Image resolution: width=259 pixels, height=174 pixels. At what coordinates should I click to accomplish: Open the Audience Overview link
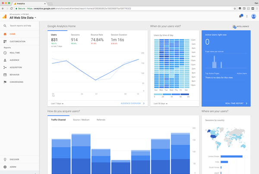click(x=133, y=103)
